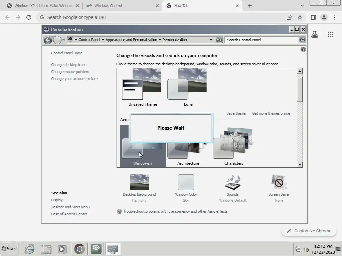This screenshot has width=342, height=256.
Task: Open the Window Color swatch
Action: pos(186,182)
